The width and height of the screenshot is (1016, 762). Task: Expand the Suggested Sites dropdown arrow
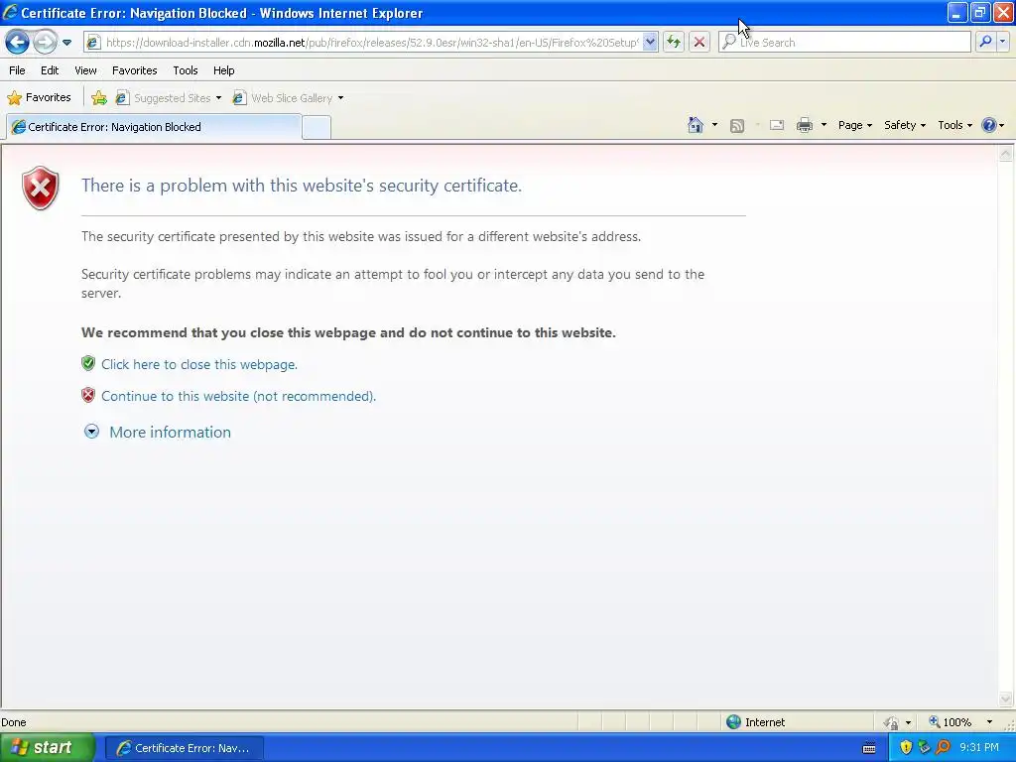[x=219, y=98]
